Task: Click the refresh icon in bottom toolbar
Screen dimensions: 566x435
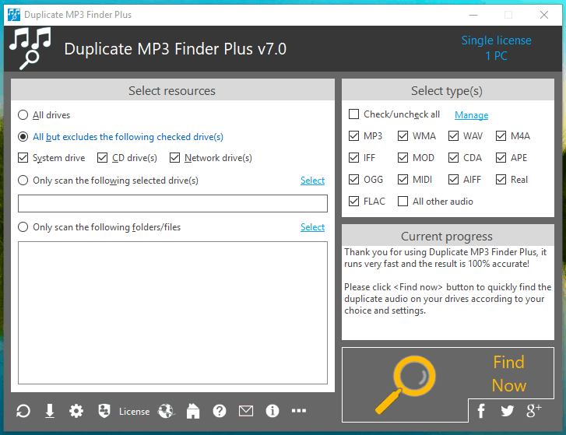Action: [23, 411]
